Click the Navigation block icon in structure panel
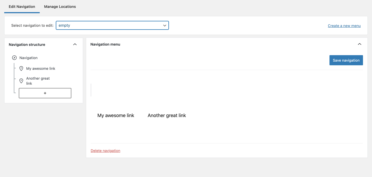372x177 pixels. (x=14, y=58)
